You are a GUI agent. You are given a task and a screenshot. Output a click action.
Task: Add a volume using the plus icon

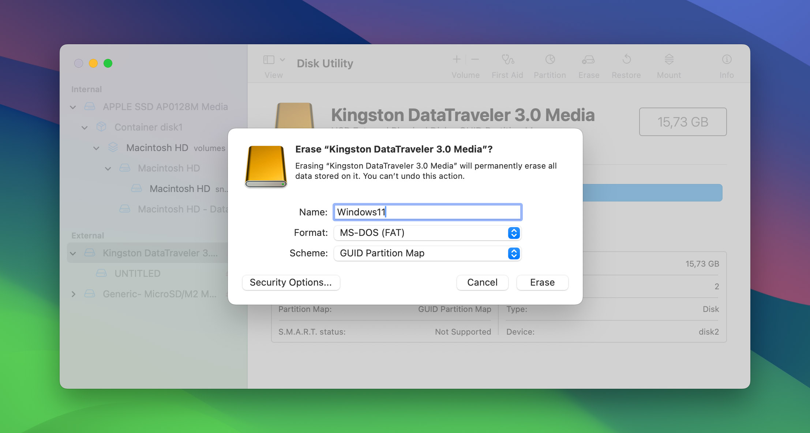tap(457, 59)
